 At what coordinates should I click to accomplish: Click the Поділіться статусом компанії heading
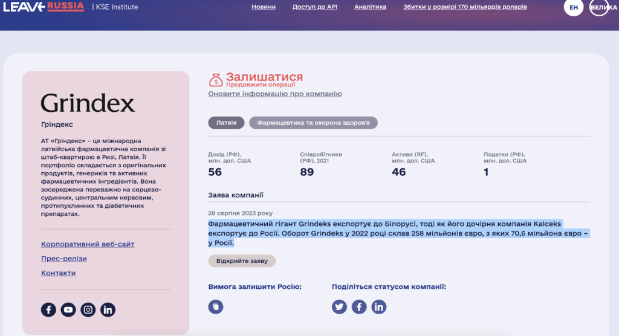[389, 286]
